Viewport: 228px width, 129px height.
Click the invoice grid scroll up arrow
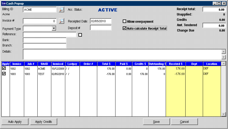pyautogui.click(x=223, y=64)
